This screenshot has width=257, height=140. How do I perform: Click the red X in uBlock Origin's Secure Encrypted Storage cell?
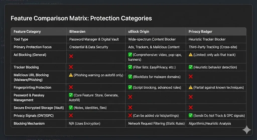pyautogui.click(x=130, y=108)
